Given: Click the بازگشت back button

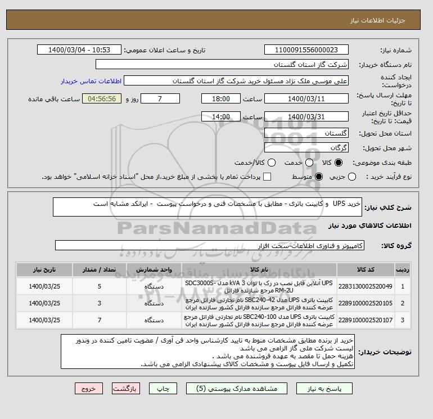Looking at the screenshot, I should [126, 389].
